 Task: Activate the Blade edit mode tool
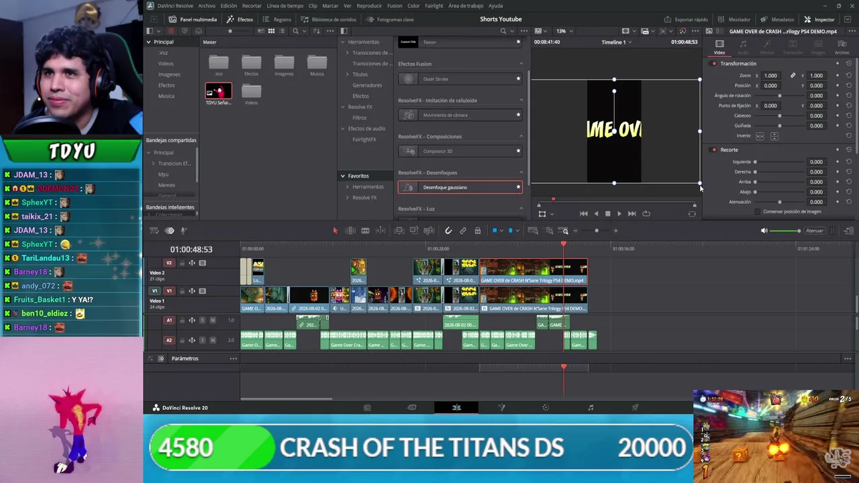click(365, 231)
